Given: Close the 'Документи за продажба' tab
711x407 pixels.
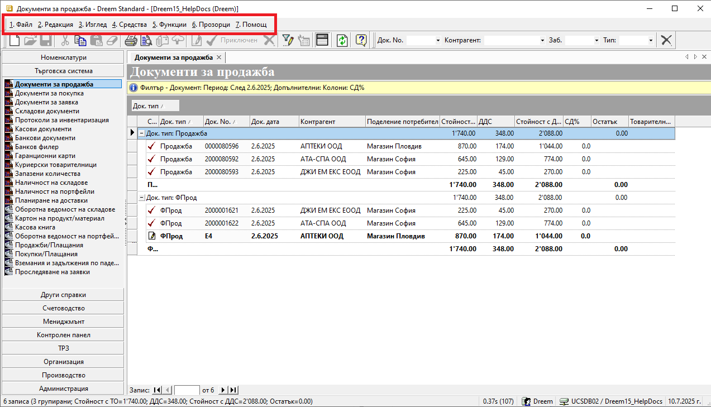Looking at the screenshot, I should point(219,58).
